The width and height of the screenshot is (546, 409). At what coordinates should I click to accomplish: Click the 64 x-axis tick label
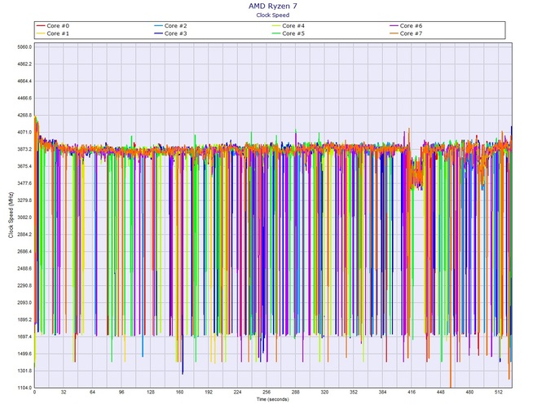[92, 392]
